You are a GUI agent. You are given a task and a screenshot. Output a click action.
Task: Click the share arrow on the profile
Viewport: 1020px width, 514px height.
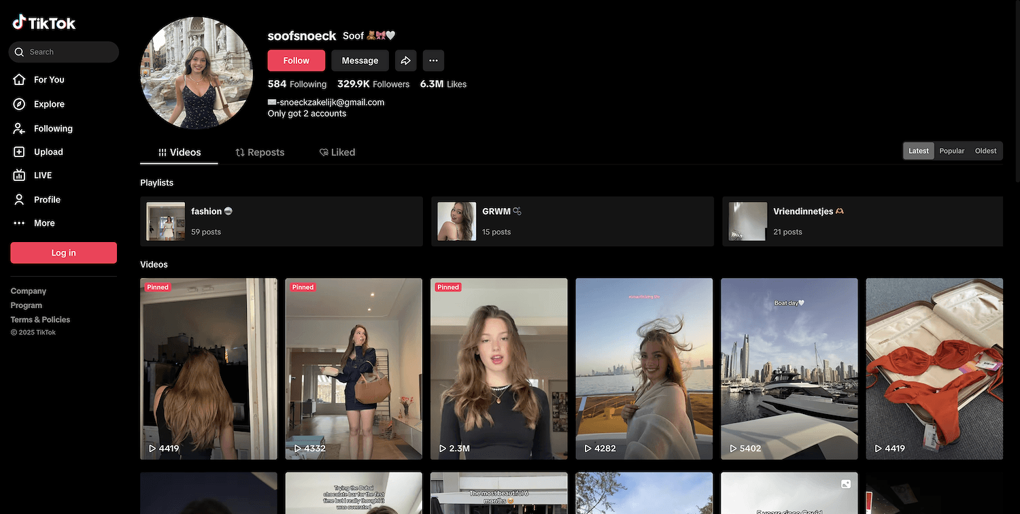point(405,61)
